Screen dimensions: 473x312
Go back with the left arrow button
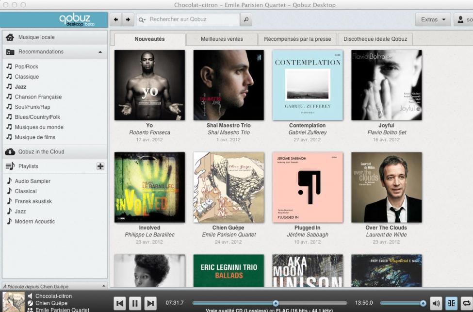pos(116,19)
